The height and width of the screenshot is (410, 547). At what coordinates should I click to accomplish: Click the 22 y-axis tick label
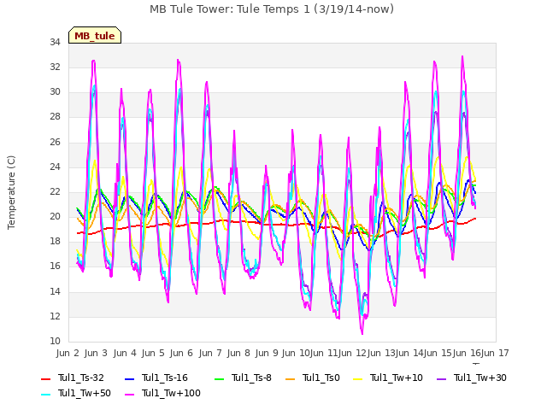pos(55,191)
